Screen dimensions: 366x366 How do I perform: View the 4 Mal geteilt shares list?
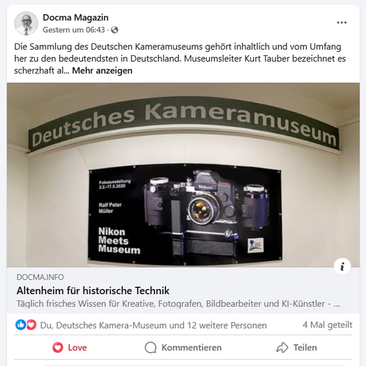[x=327, y=325]
